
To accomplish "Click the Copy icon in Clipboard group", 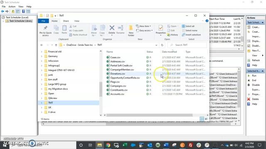I will (56, 28).
